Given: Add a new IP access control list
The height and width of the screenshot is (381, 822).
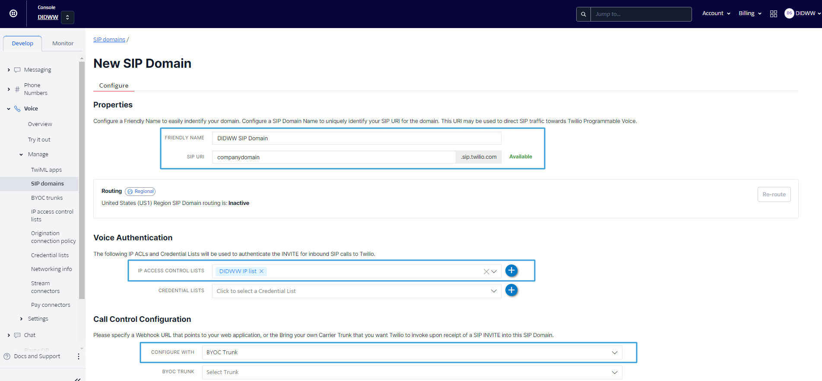Looking at the screenshot, I should click(x=511, y=271).
